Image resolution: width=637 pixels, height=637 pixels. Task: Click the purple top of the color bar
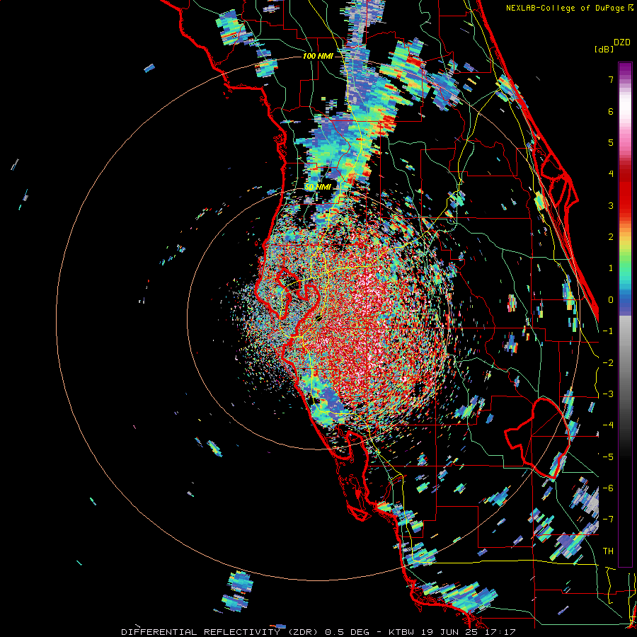pos(625,70)
